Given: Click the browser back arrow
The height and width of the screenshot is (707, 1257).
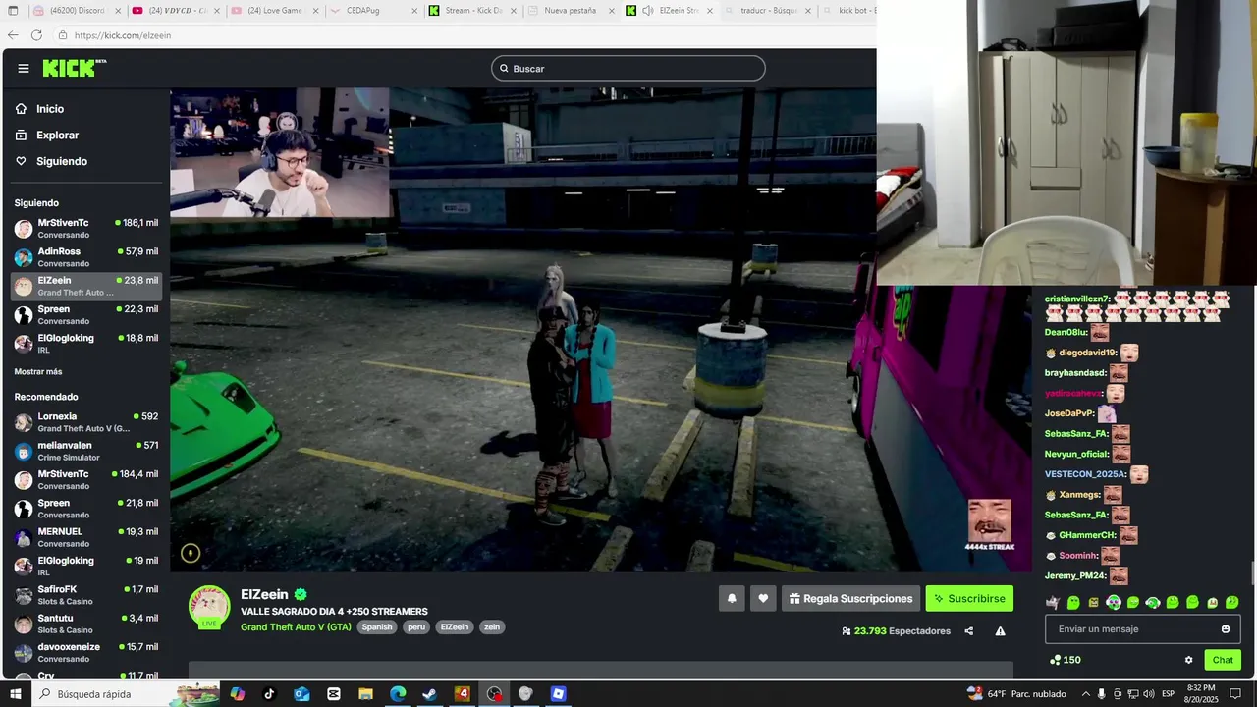Looking at the screenshot, I should pyautogui.click(x=13, y=35).
